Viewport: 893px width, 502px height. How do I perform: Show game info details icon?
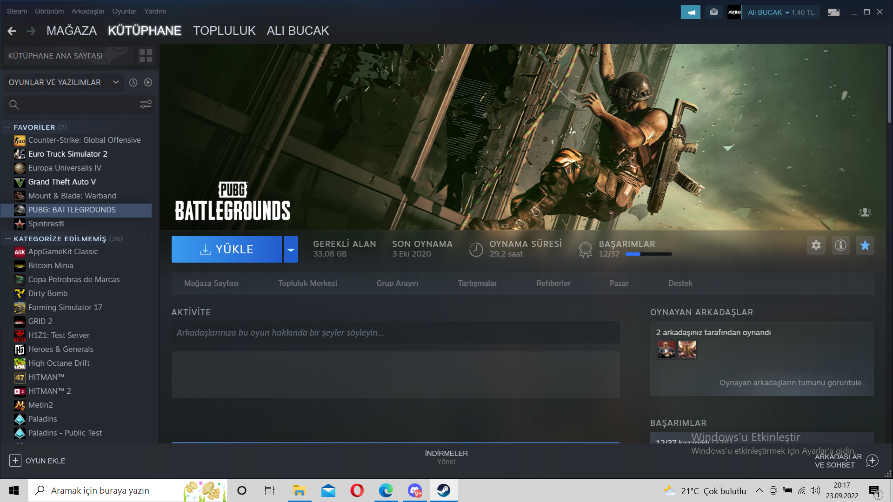(x=840, y=245)
